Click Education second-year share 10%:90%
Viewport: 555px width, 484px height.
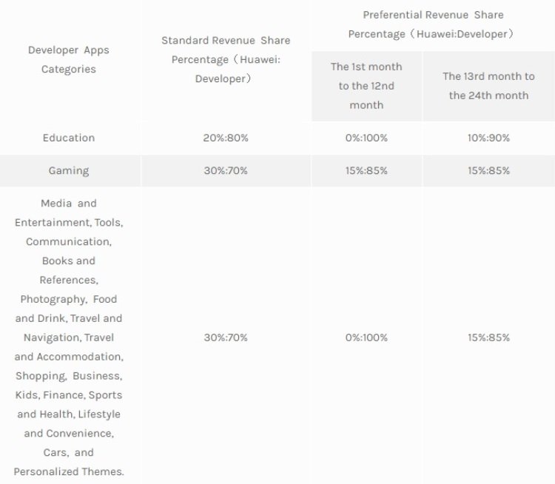click(488, 138)
